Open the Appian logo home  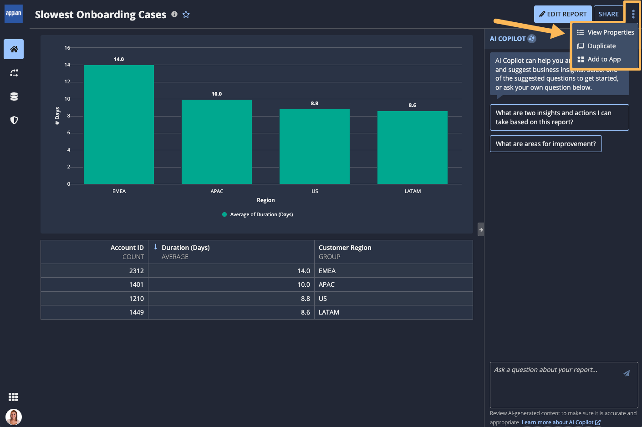point(14,14)
